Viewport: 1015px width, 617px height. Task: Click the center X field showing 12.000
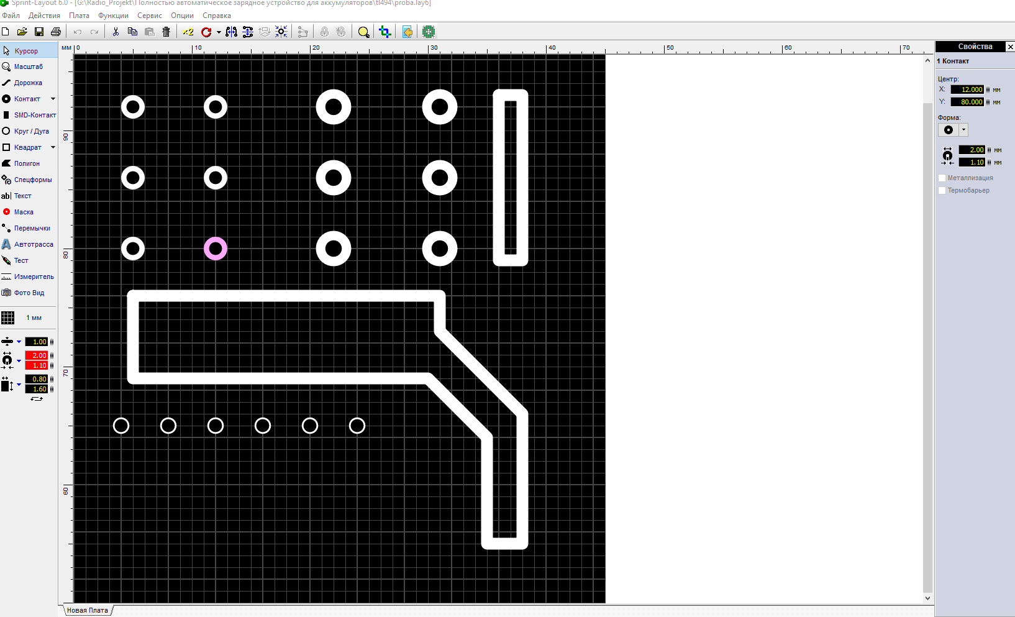coord(967,89)
